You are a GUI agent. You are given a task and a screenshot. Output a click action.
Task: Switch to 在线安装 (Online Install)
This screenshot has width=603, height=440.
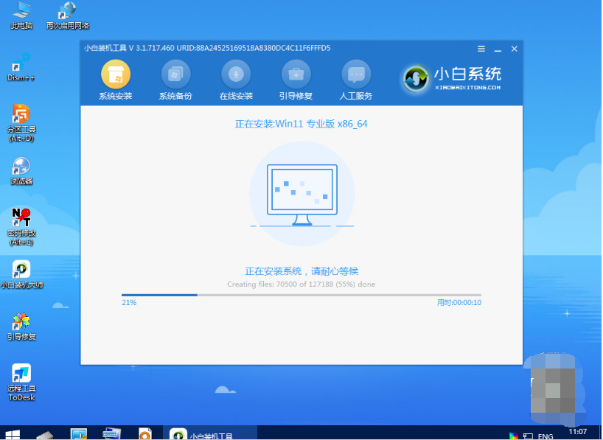coord(235,79)
